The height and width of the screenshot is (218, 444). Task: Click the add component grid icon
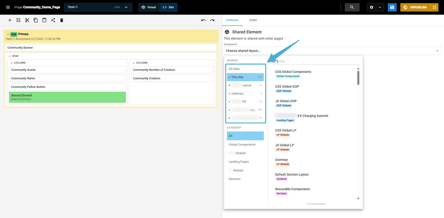click(x=19, y=20)
